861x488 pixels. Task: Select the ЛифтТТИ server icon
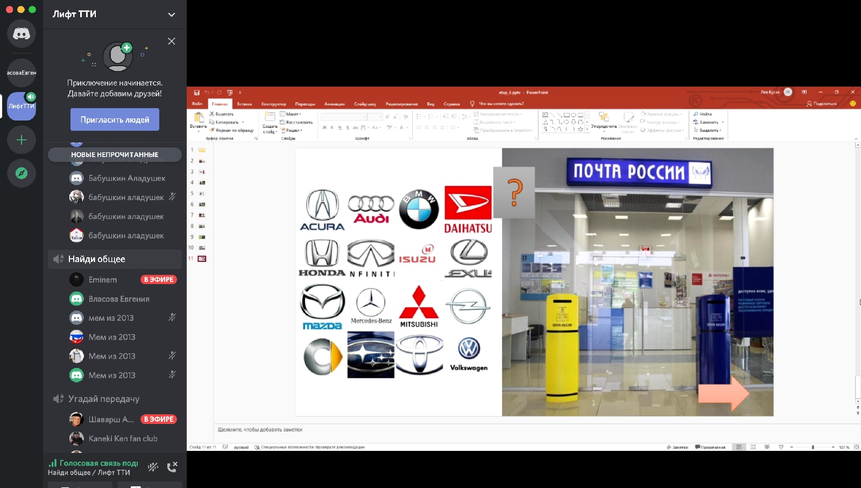(22, 106)
